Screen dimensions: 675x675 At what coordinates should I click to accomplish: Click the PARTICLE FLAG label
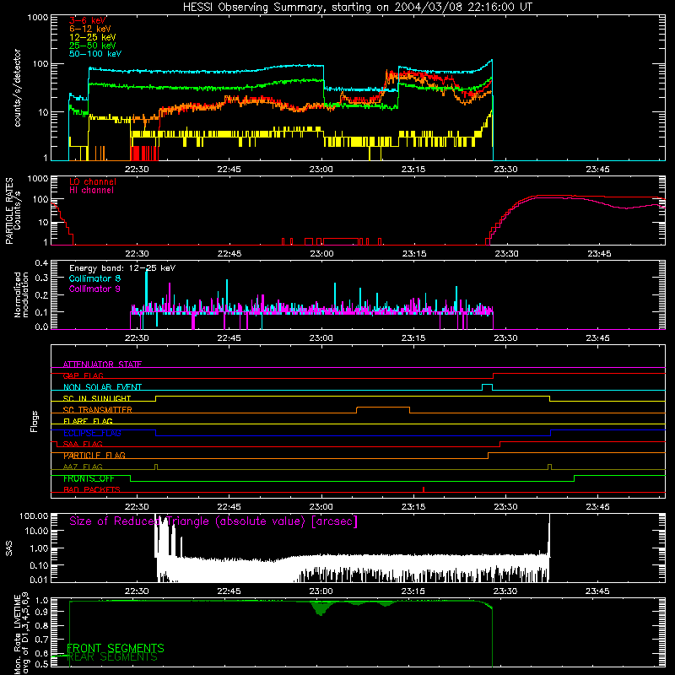coord(94,455)
